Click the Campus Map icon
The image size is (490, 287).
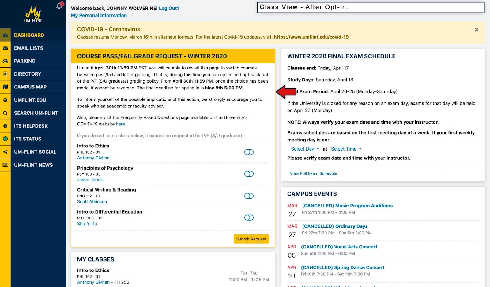[x=5, y=87]
